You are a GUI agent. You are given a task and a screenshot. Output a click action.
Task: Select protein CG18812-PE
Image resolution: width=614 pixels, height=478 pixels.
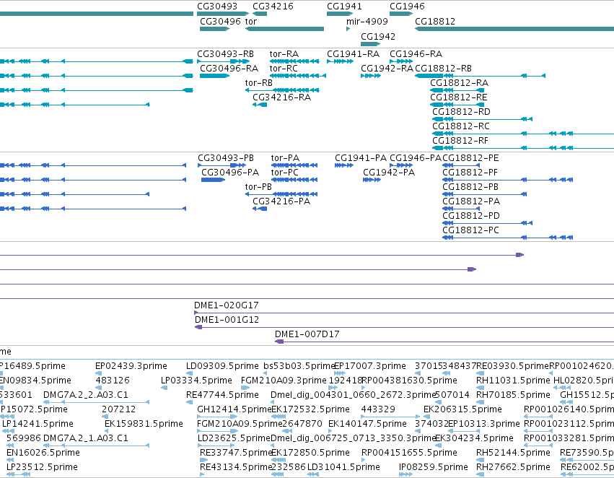click(x=470, y=158)
